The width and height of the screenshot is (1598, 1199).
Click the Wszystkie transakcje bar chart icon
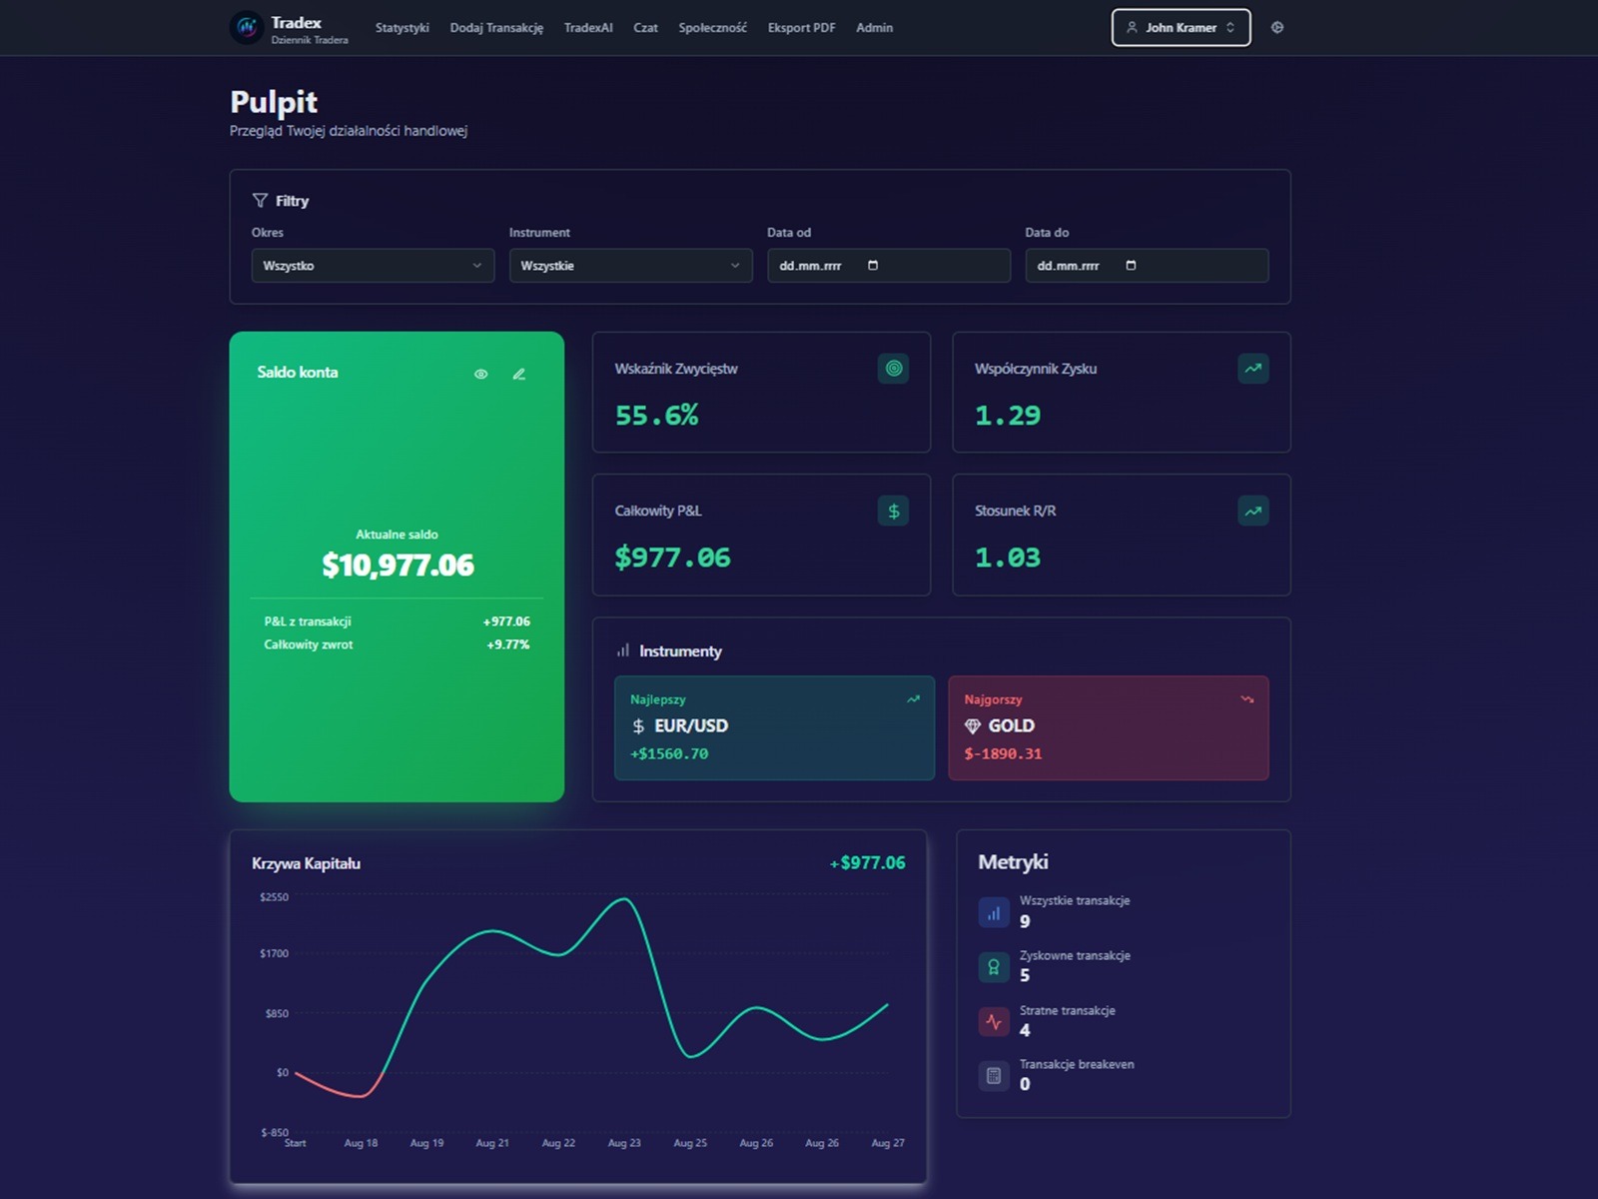994,912
